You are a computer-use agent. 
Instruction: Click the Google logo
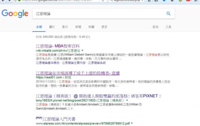15,14
